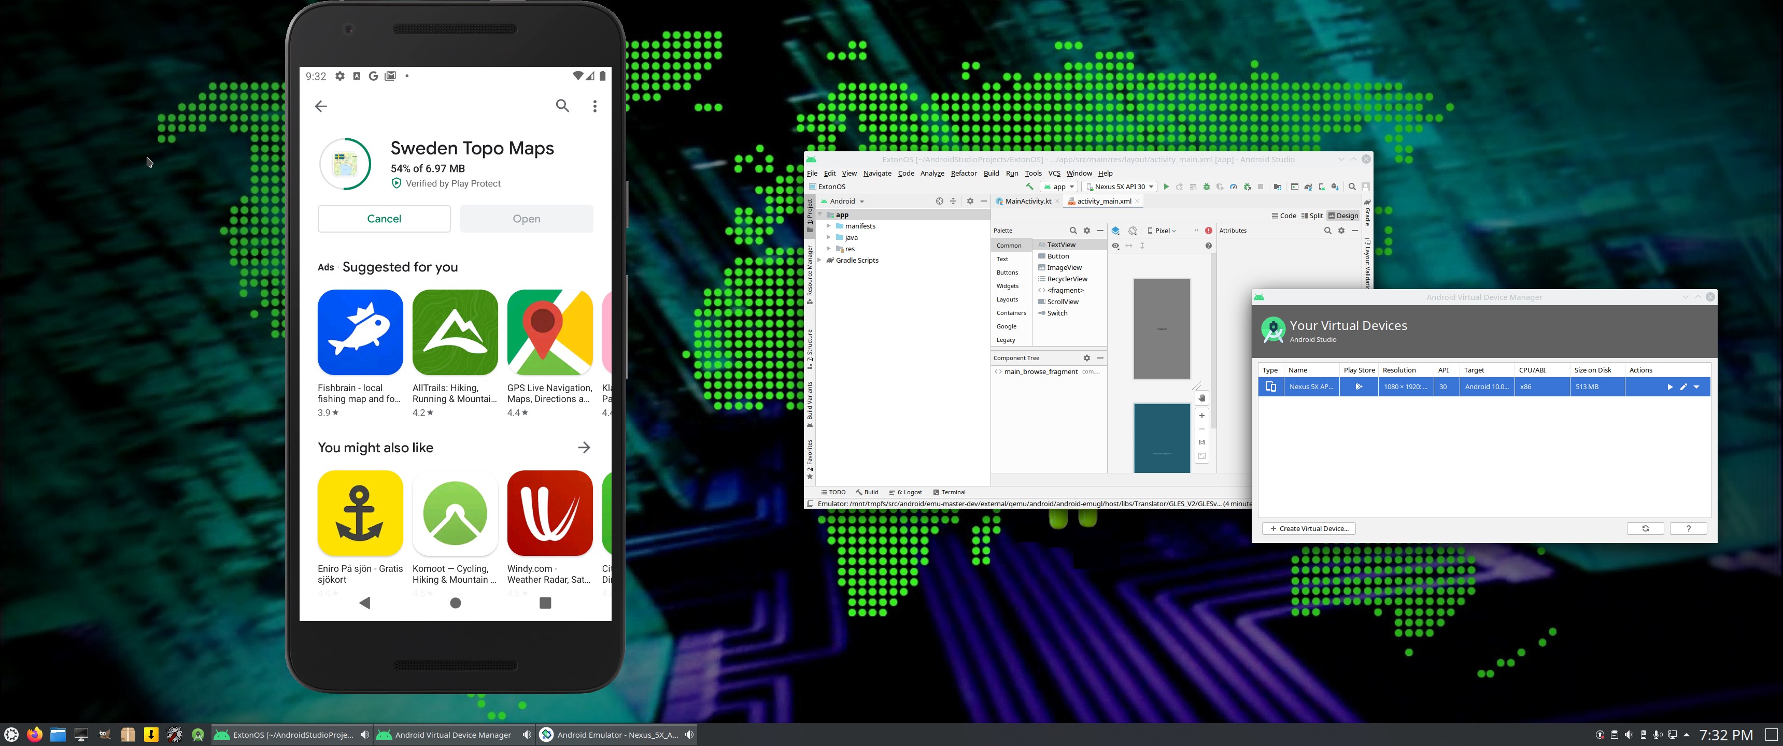Click the AVD Manager icon in toolbar
The width and height of the screenshot is (1783, 746).
click(1322, 187)
